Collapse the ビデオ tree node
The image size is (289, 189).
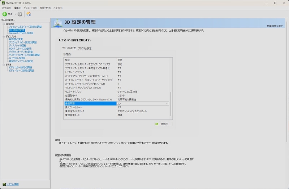pyautogui.click(x=4, y=65)
